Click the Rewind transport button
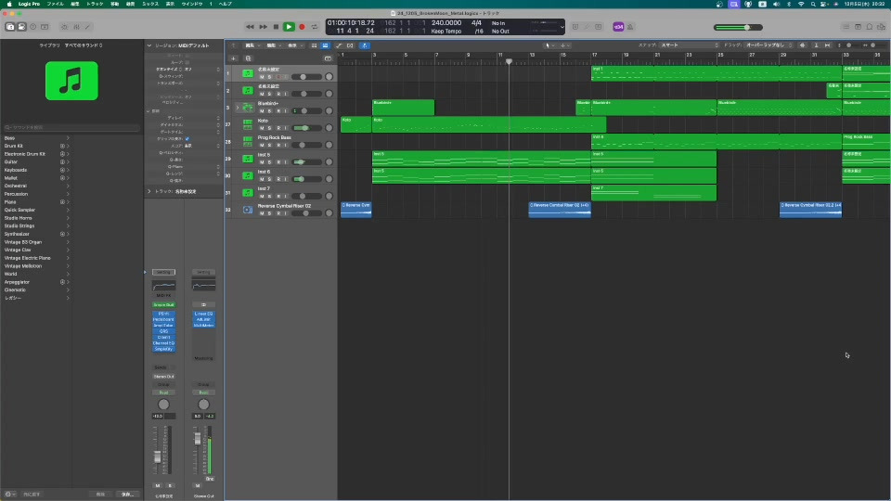Image resolution: width=891 pixels, height=501 pixels. coord(251,27)
